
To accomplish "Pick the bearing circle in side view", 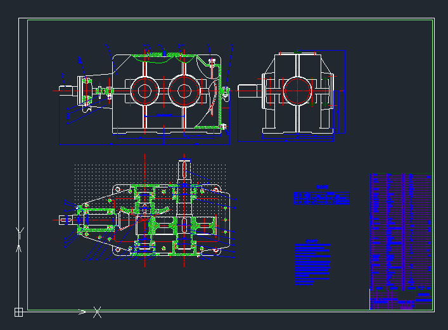I will (297, 91).
